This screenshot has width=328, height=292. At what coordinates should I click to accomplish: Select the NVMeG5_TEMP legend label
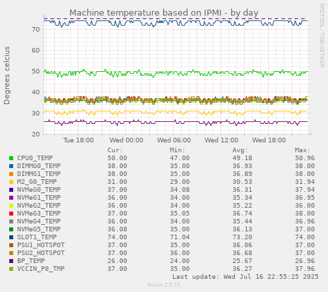39,229
